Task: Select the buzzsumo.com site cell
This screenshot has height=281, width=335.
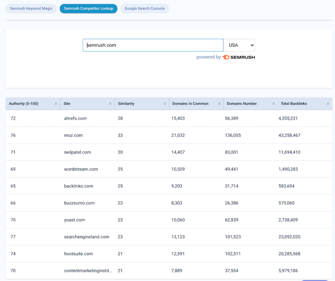Action: (x=79, y=203)
